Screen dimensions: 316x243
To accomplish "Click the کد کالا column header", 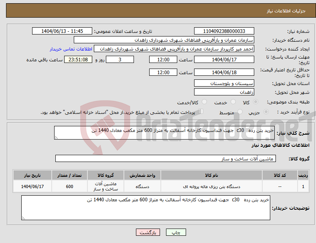I will [x=280, y=175].
